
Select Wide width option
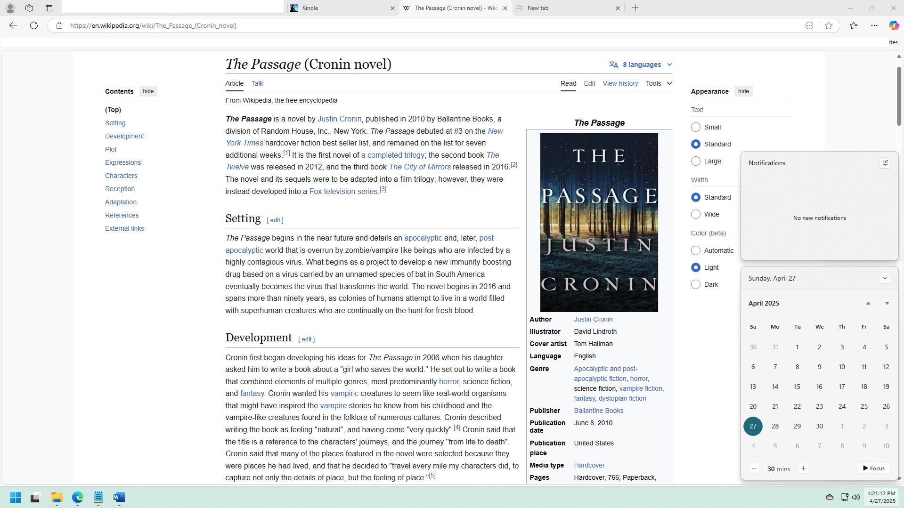coord(696,214)
